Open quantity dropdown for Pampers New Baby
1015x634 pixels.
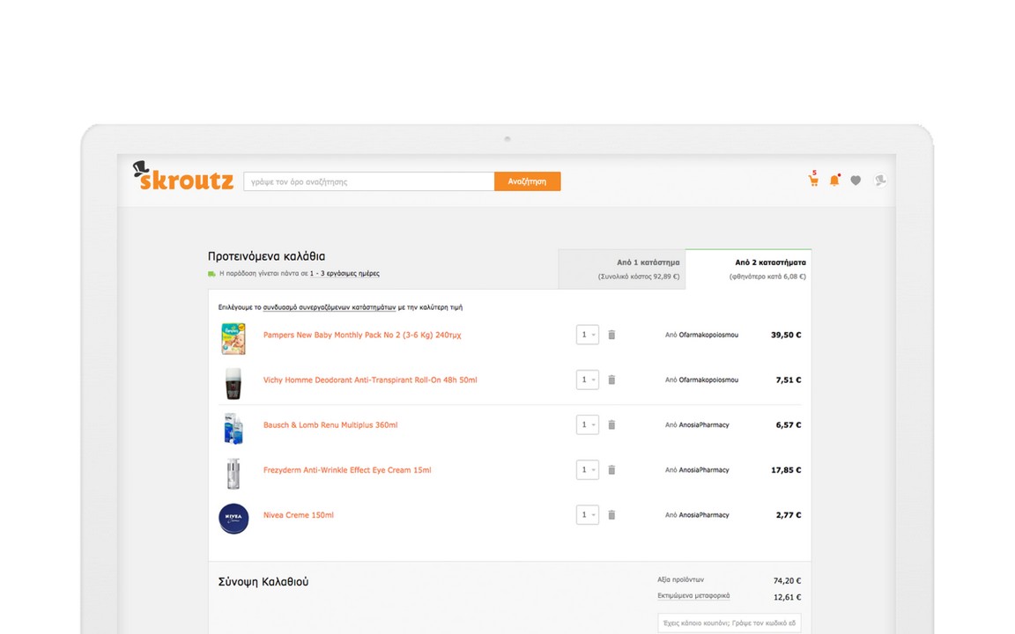pos(587,335)
